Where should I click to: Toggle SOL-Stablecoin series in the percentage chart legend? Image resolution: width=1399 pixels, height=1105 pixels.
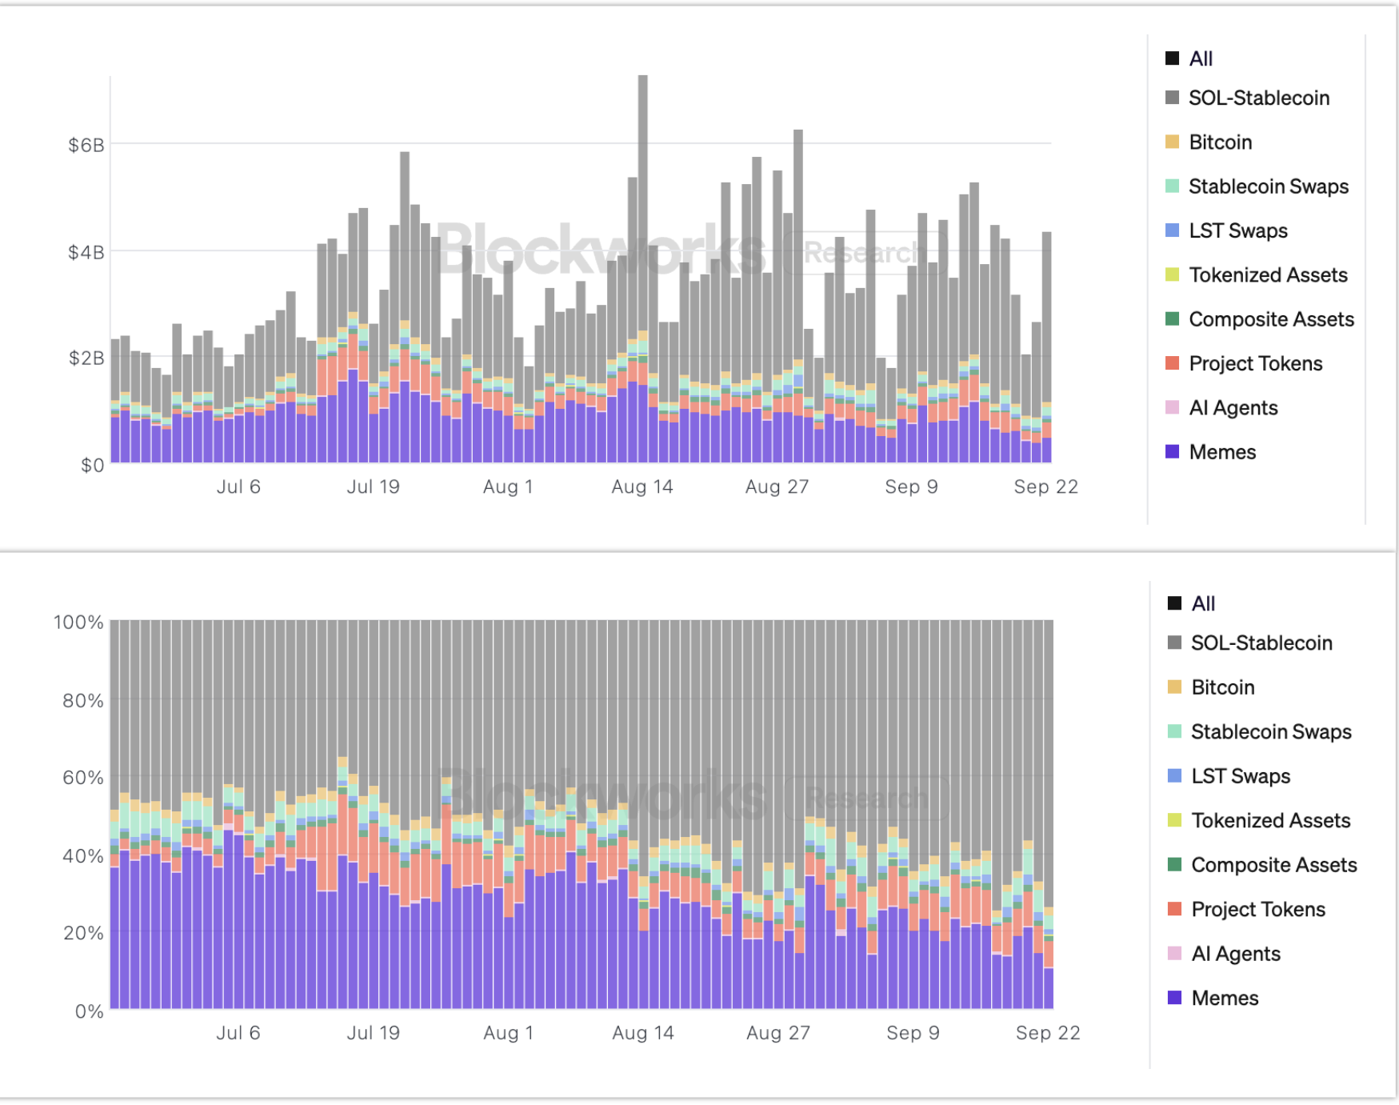click(1261, 643)
